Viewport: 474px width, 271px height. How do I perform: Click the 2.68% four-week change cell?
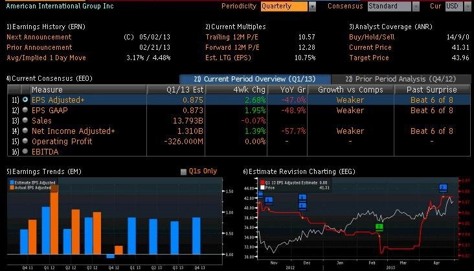[x=255, y=100]
